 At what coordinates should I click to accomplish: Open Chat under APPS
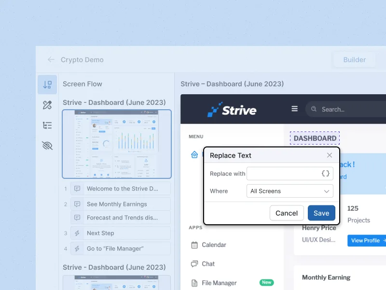(x=203, y=264)
